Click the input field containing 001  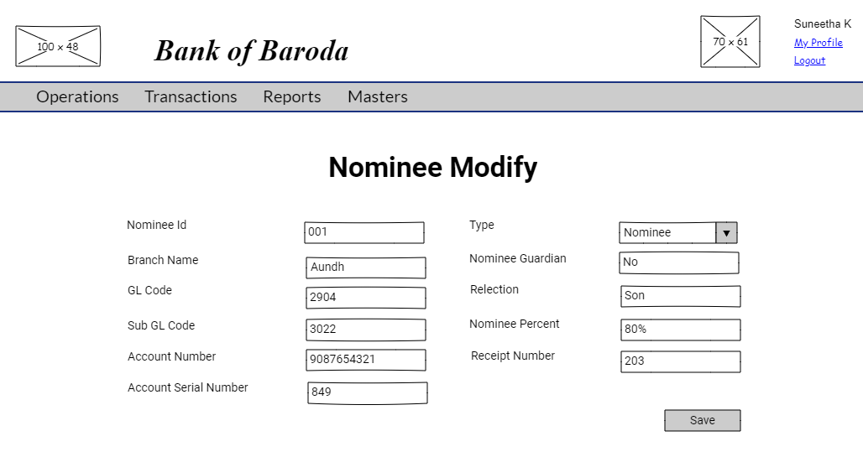point(364,232)
